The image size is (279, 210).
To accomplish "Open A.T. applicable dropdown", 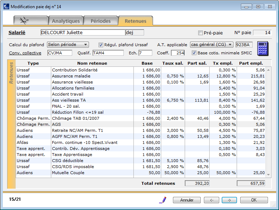I will tap(211, 45).
